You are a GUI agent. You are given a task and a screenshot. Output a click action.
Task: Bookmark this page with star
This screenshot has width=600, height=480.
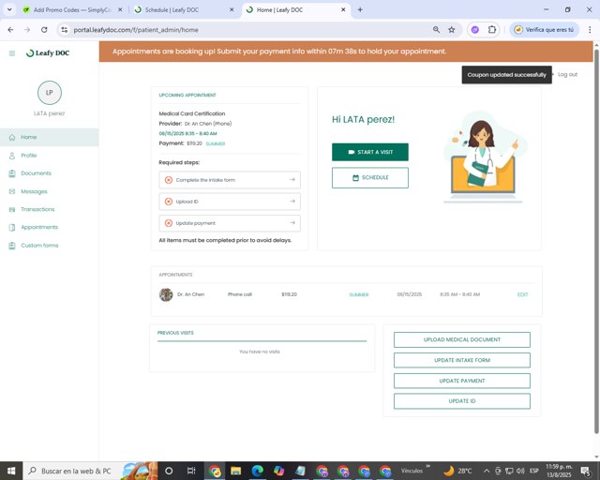(x=452, y=29)
